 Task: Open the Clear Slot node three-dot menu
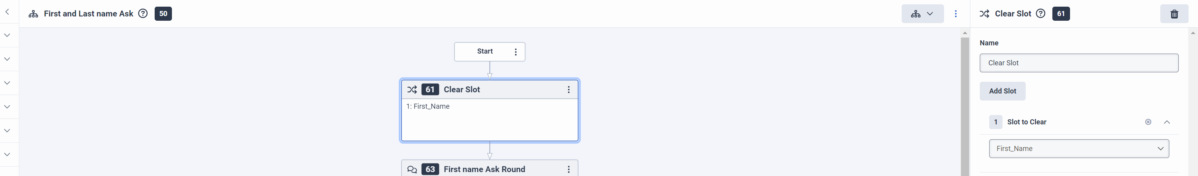point(568,90)
